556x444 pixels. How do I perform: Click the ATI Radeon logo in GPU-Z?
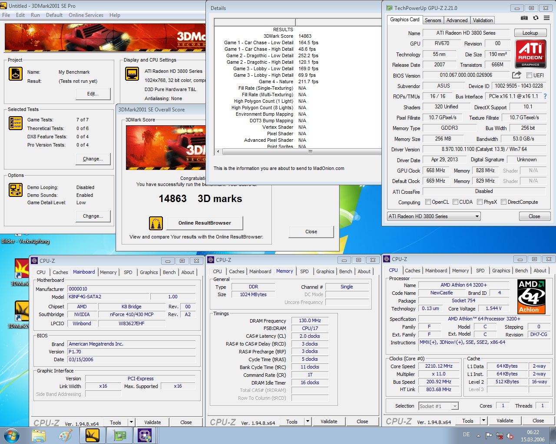530,54
